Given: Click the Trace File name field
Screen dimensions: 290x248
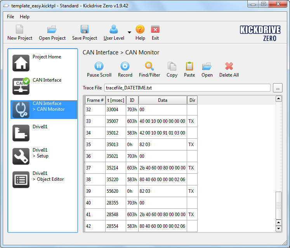Looking at the screenshot, I should 187,87.
